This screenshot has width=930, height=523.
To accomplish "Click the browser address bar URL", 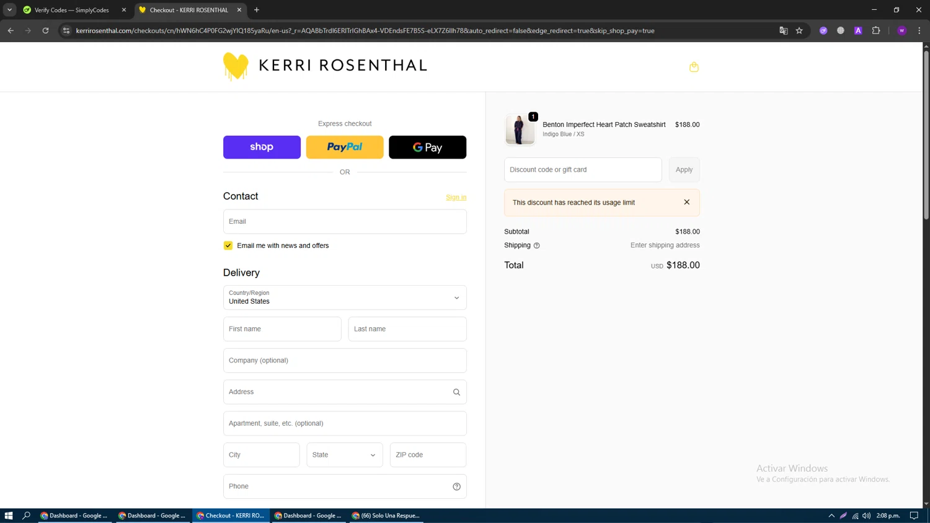I will (365, 30).
